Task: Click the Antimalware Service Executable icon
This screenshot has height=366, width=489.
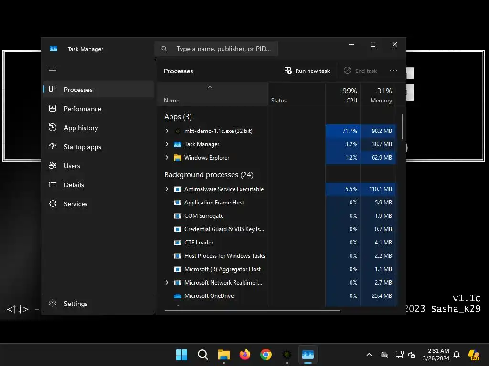Action: click(x=178, y=189)
